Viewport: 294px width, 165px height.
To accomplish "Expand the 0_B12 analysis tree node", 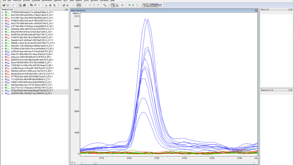I will coord(2,76).
